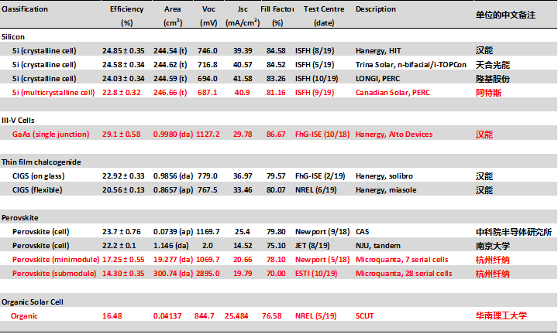This screenshot has width=558, height=334.
Task: Click Perovskite (submodule) row label
Action: [x=54, y=273]
